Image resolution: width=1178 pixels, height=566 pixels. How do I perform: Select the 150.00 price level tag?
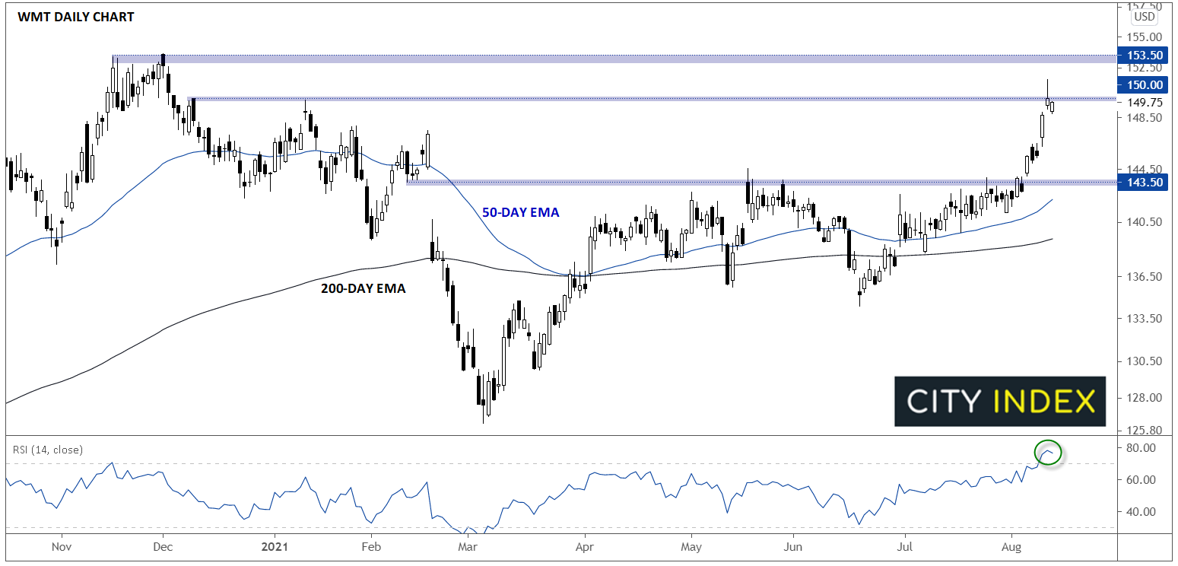1146,85
